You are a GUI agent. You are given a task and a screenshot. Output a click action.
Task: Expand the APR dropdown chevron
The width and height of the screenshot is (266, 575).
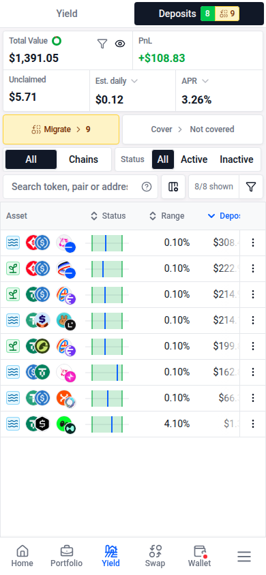click(205, 81)
